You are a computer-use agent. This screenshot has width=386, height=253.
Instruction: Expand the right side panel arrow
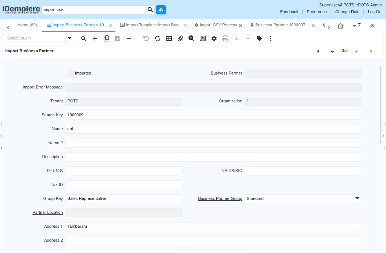pos(384,136)
